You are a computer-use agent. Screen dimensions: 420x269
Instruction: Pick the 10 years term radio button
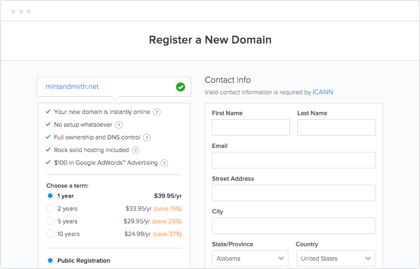pos(50,234)
